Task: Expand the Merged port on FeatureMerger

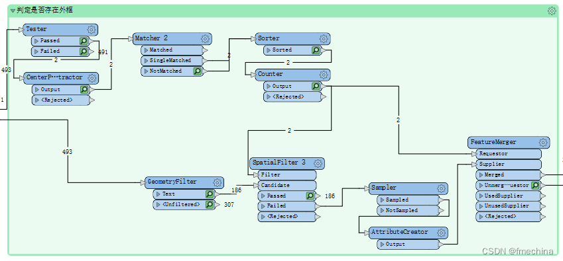Action: click(x=481, y=175)
